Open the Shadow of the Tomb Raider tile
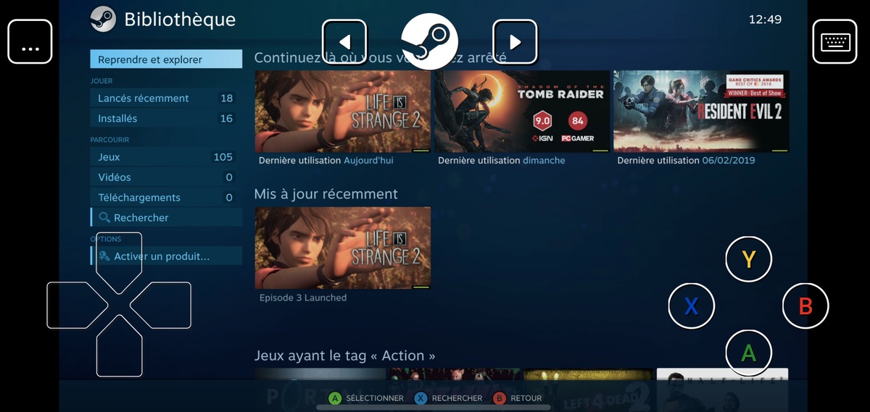The image size is (870, 412). [x=522, y=111]
